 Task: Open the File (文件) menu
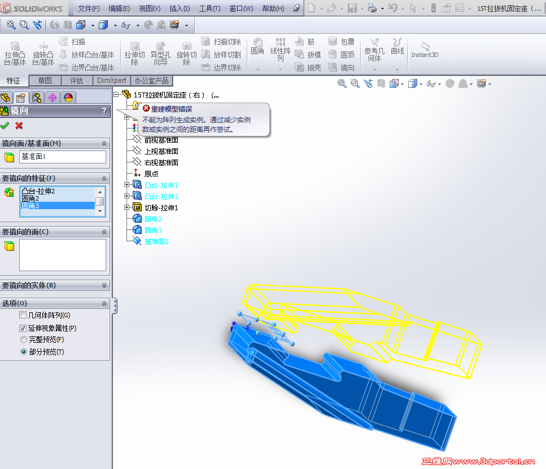[x=89, y=8]
